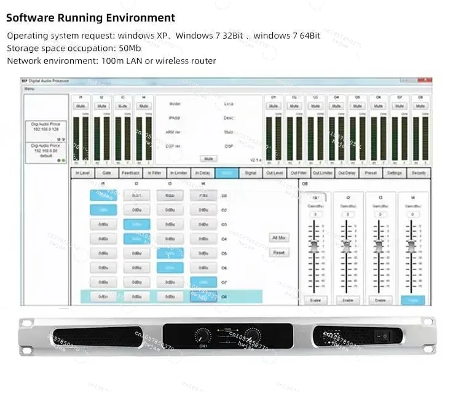Mute output channel O4

[x=336, y=106]
